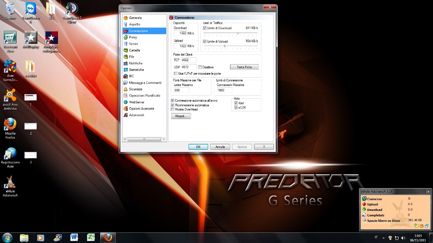433x243 pixels.
Task: Select Server in the options list
Action: (133, 44)
